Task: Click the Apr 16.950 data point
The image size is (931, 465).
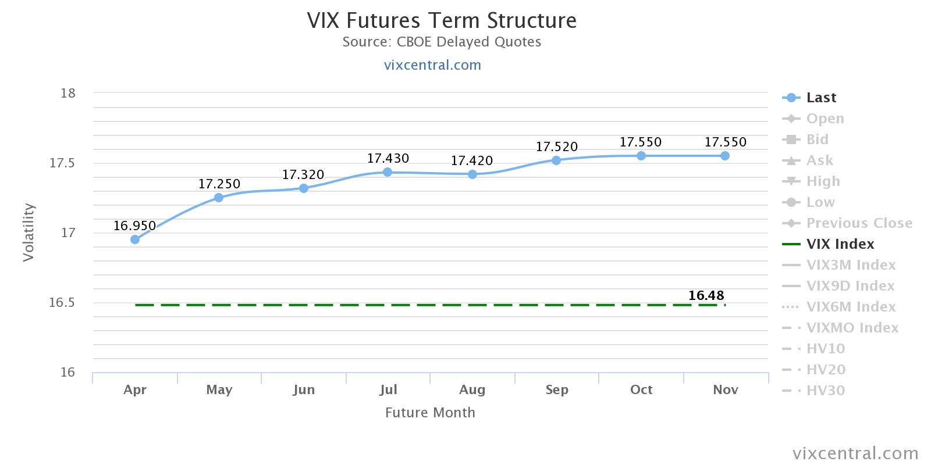Action: pyautogui.click(x=135, y=239)
